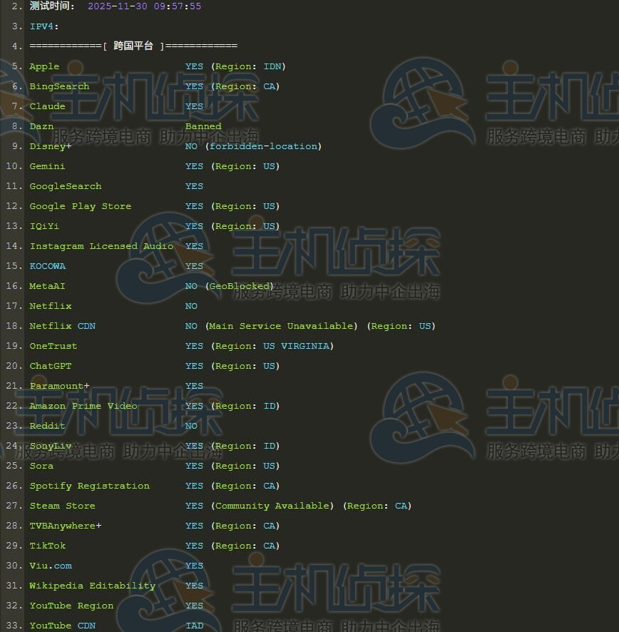This screenshot has height=632, width=619.
Task: Click the IQiYi row name
Action: click(44, 226)
